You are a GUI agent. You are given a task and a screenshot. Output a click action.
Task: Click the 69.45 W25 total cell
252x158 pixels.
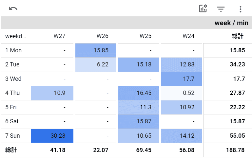[145, 150]
